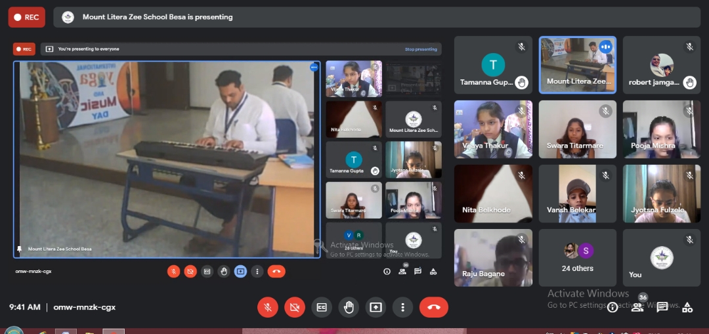The image size is (709, 334).
Task: Click the muted mic icon on Swara Titarmare tile
Action: click(x=605, y=111)
